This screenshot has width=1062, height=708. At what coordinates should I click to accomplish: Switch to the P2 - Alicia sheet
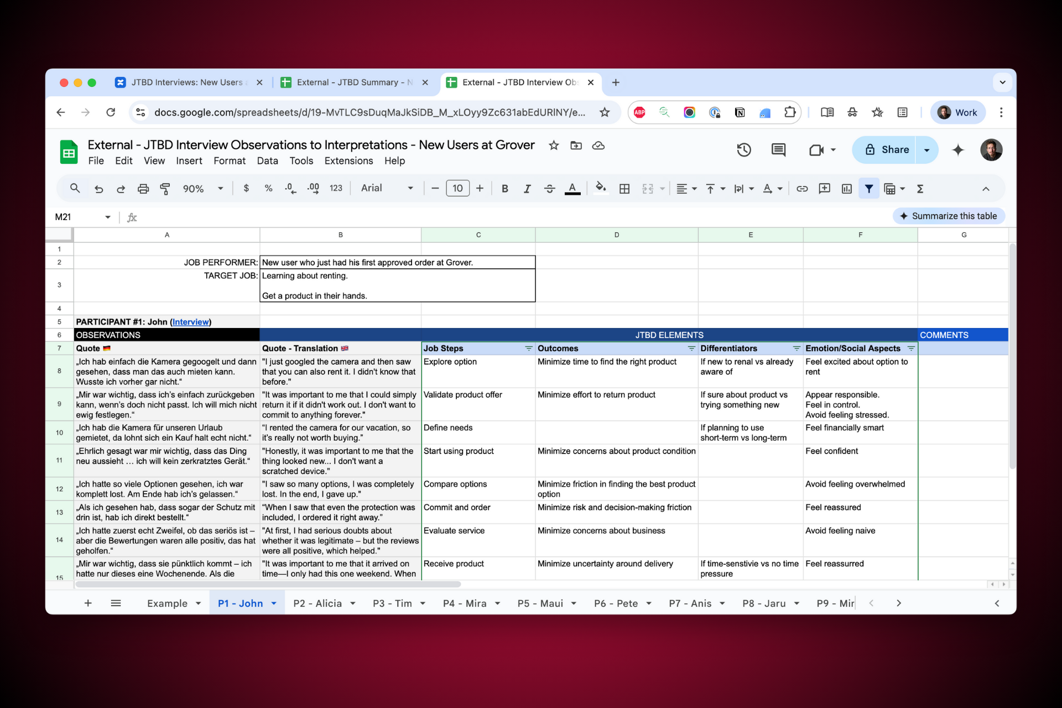(317, 603)
